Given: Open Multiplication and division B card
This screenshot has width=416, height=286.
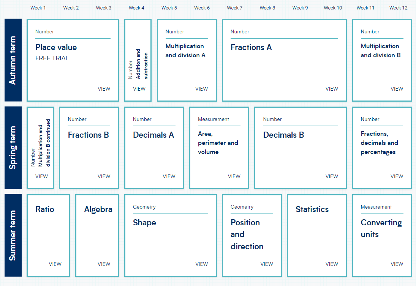Looking at the screenshot, I should pyautogui.click(x=382, y=60).
